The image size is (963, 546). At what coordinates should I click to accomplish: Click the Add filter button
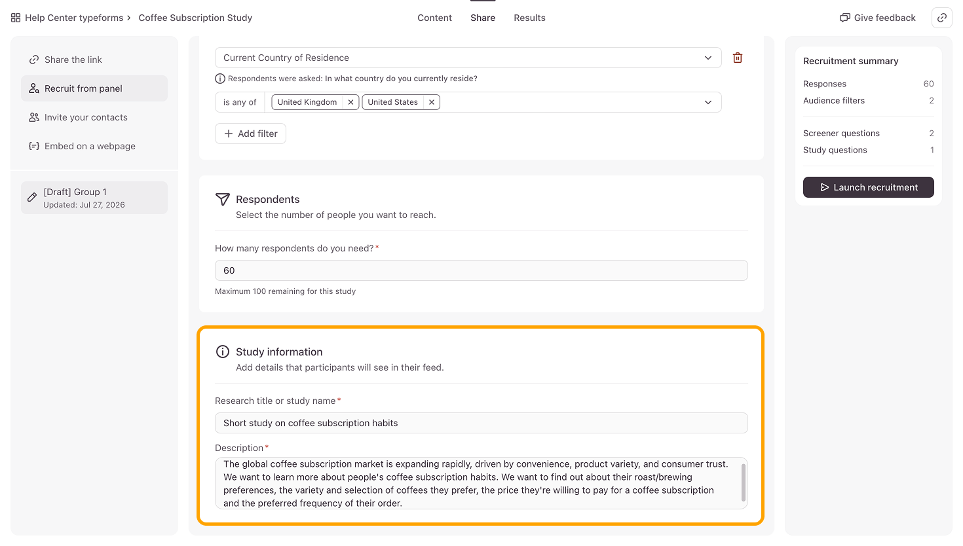pos(250,134)
